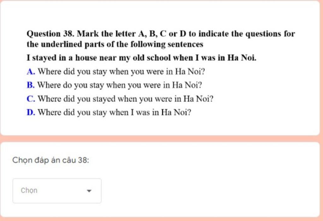
Task: Open the Chọn answer dropdown
Action: pyautogui.click(x=57, y=191)
